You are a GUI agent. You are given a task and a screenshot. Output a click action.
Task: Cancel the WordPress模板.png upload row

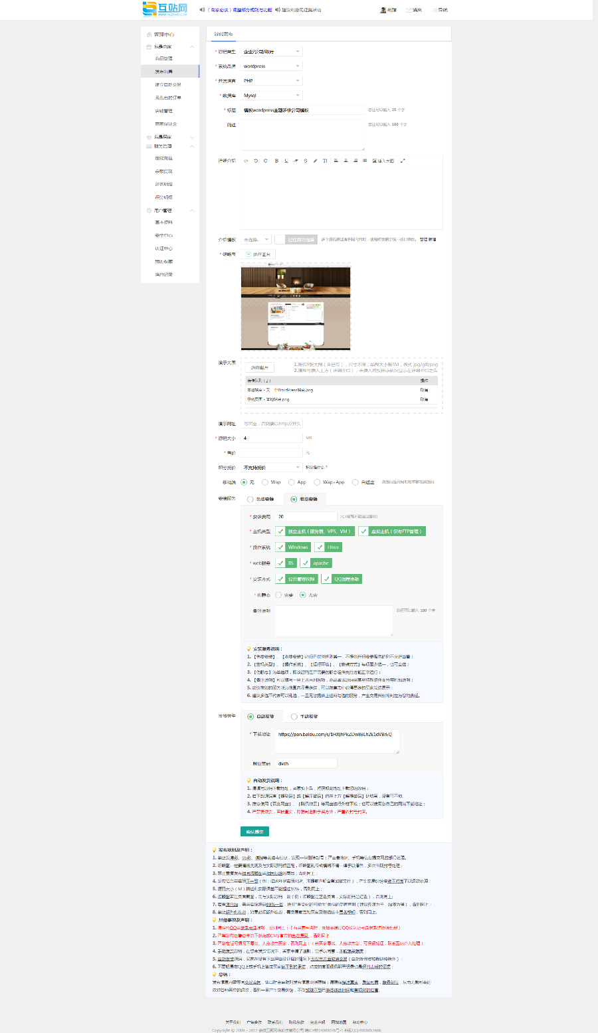click(424, 390)
